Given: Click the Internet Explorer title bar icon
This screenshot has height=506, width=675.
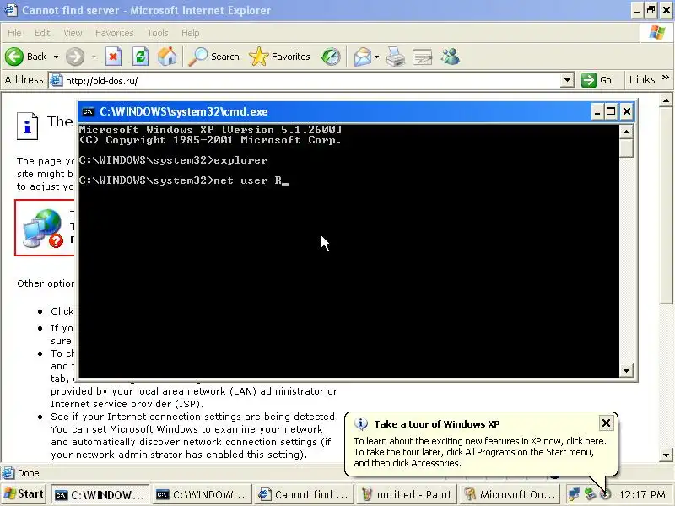Looking at the screenshot, I should coord(11,10).
